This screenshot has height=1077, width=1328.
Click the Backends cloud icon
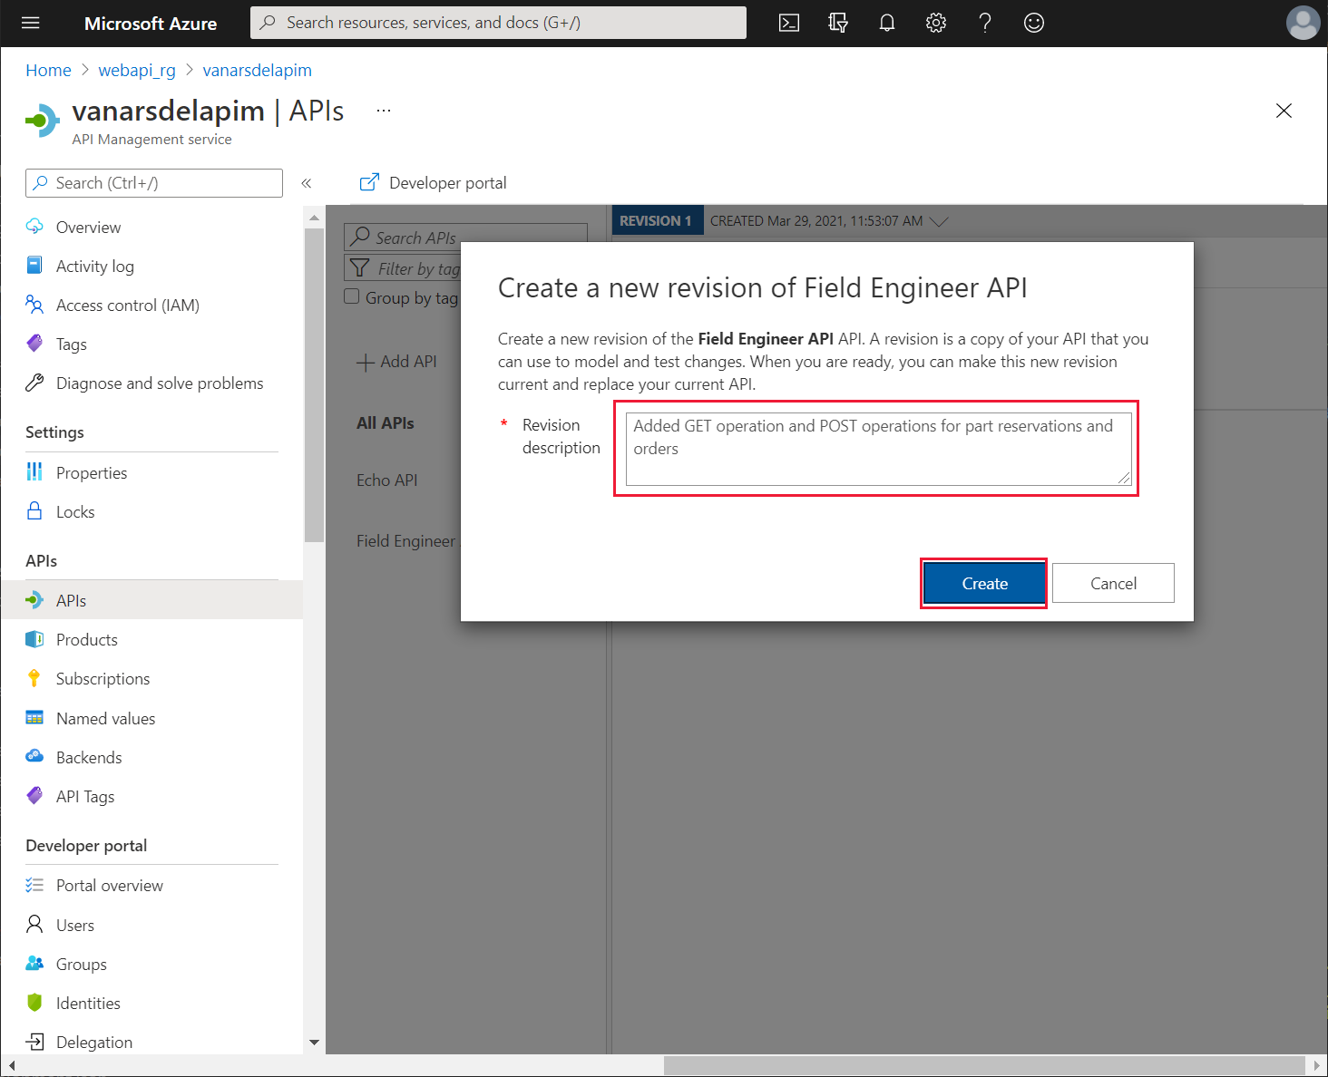click(x=34, y=757)
